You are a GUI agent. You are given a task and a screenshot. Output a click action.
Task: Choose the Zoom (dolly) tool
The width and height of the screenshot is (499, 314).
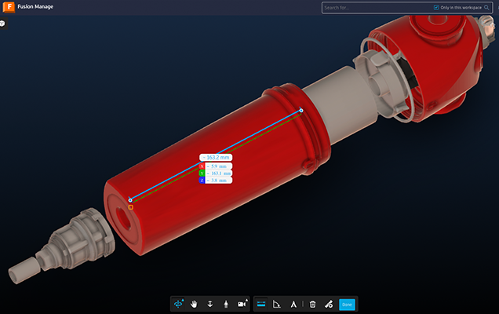pyautogui.click(x=209, y=304)
